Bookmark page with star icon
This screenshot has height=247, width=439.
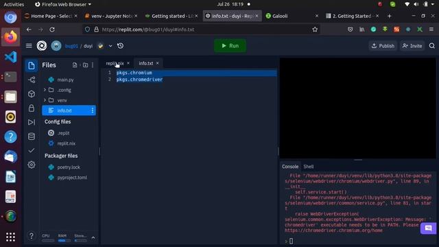coord(315,30)
